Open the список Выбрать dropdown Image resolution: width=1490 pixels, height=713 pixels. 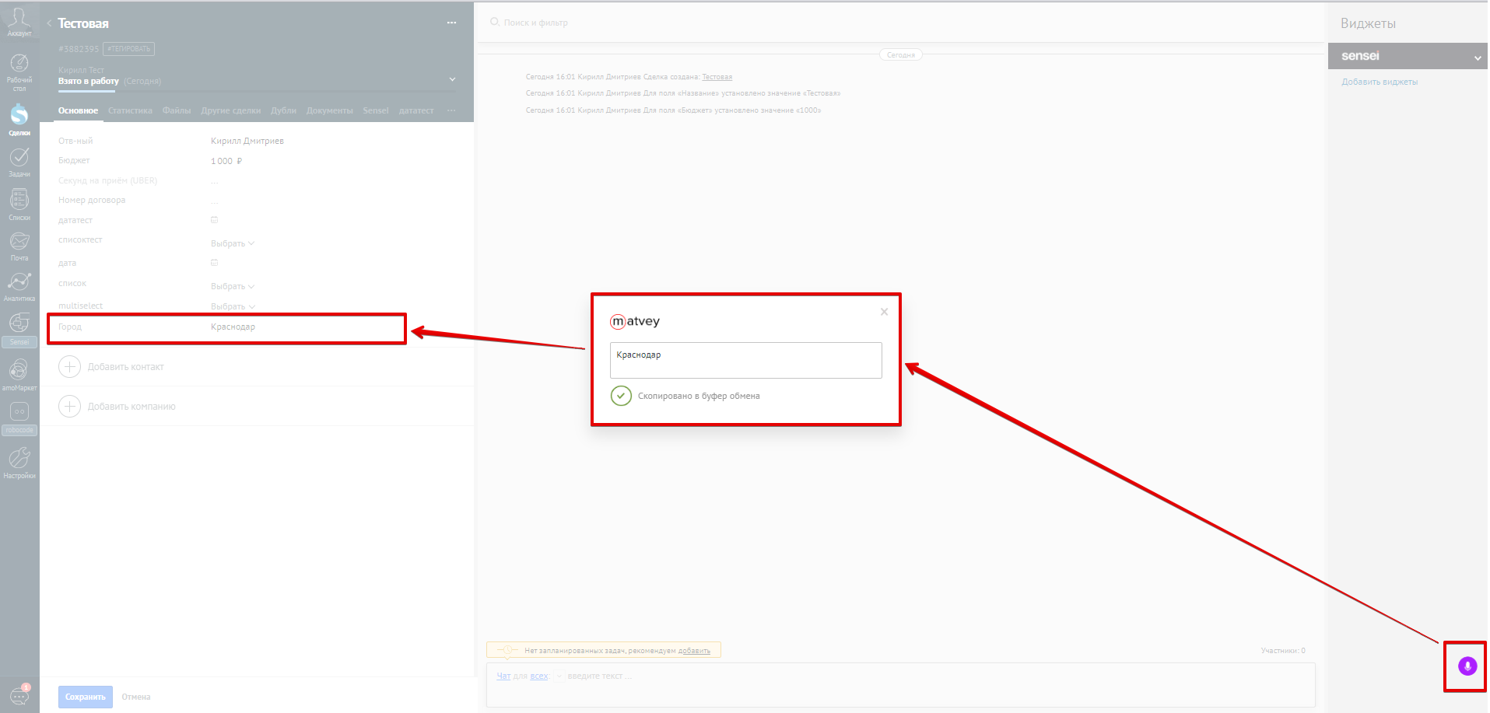tap(233, 286)
